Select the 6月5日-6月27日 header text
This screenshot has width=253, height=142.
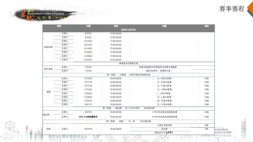tap(128, 30)
